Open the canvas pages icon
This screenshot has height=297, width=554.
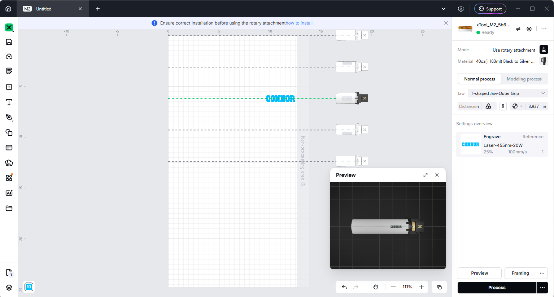coord(9,272)
